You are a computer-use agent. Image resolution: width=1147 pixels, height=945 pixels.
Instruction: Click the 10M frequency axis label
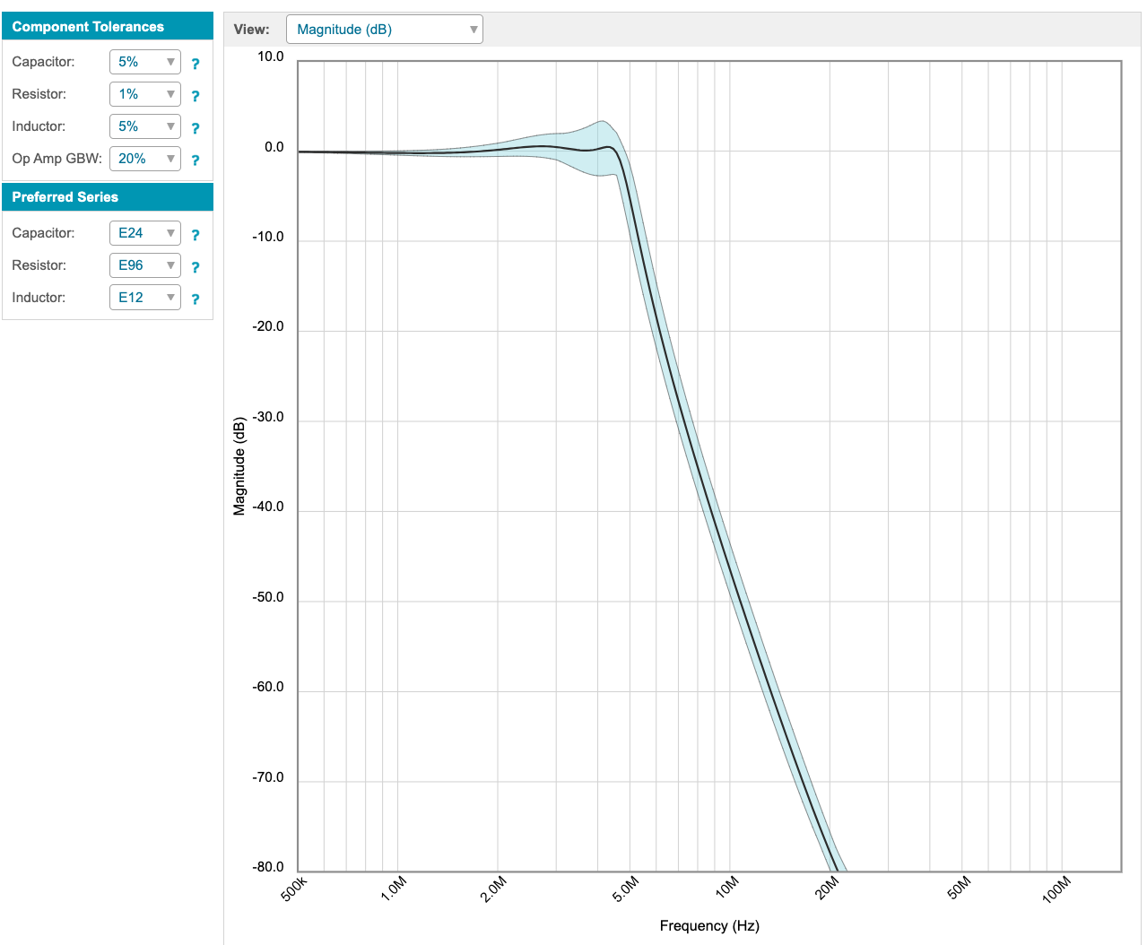(727, 887)
